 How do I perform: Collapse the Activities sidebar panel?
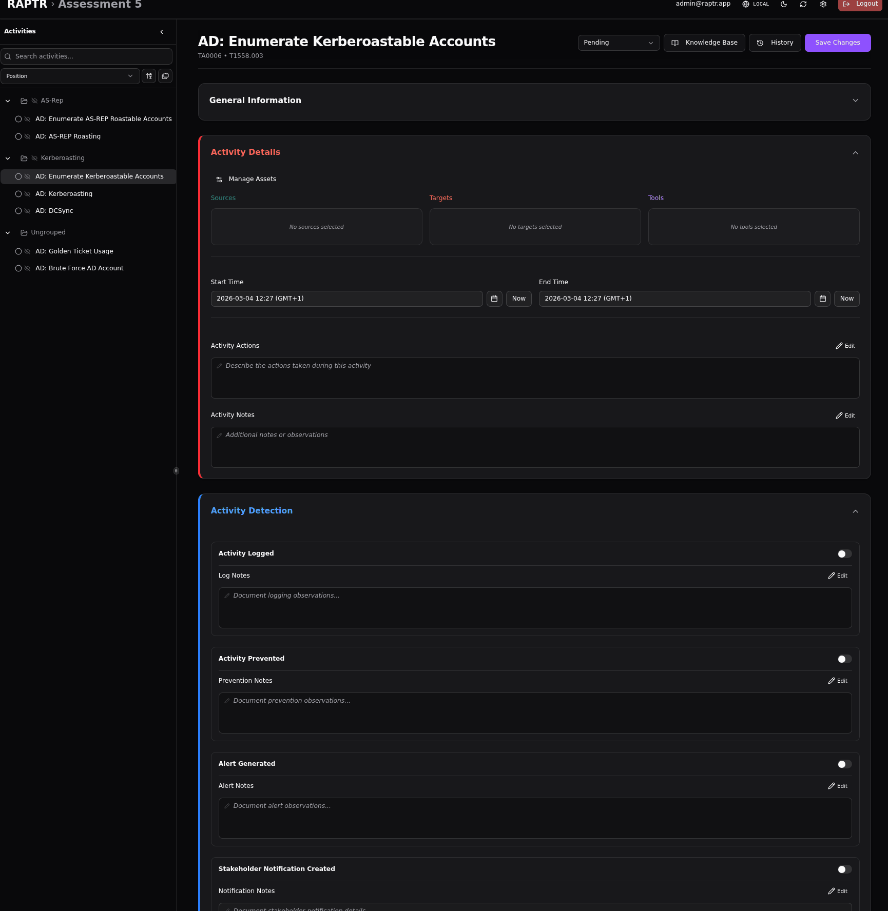(162, 32)
